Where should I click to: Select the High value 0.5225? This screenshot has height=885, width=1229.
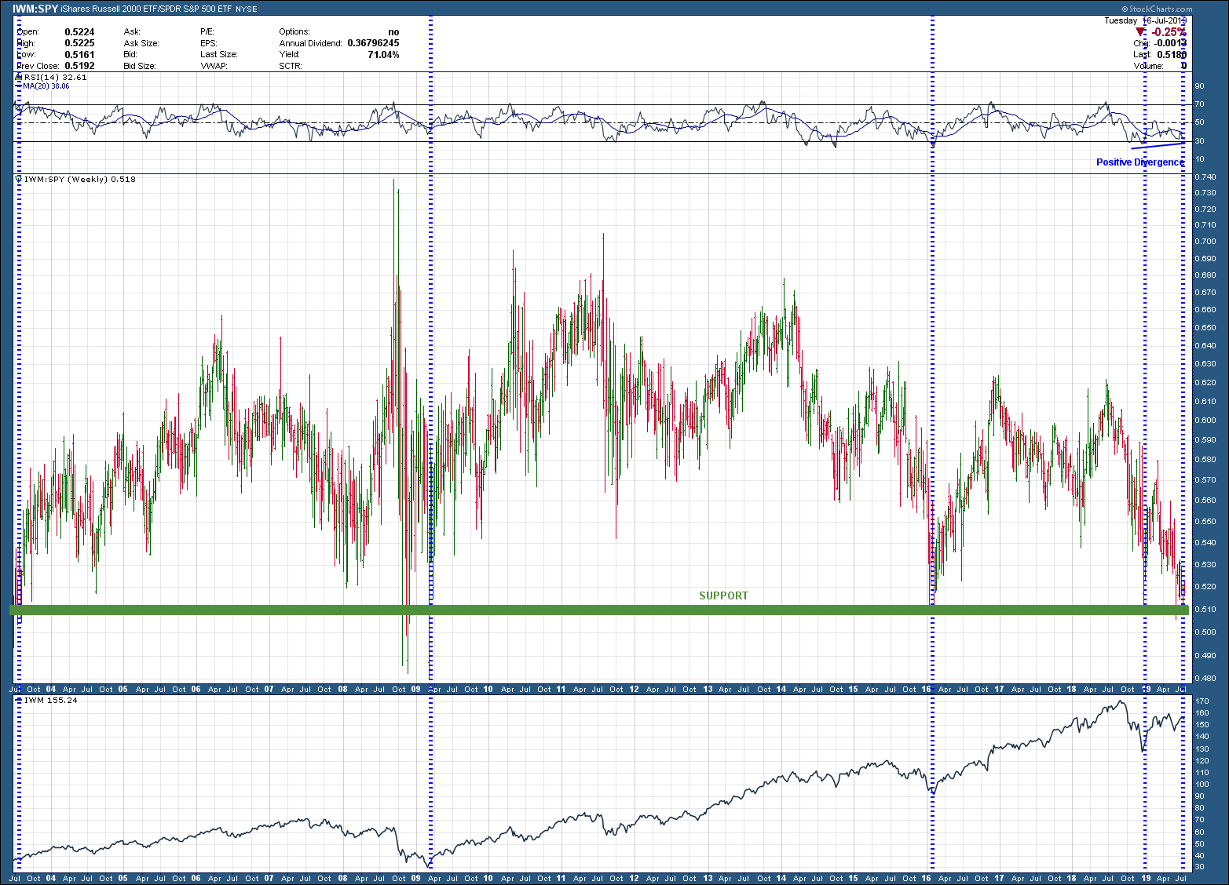[79, 43]
